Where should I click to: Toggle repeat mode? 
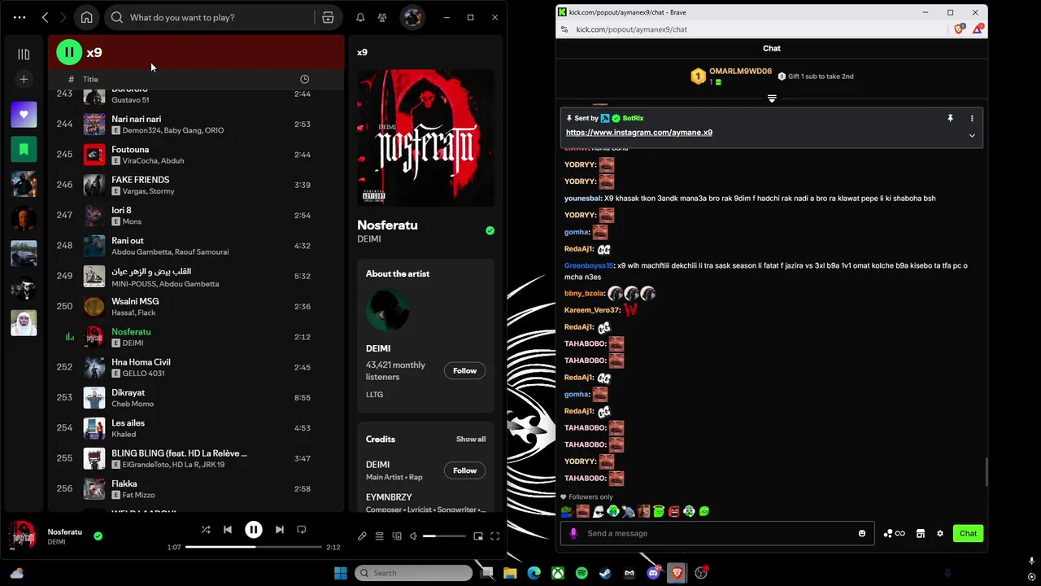tap(302, 530)
